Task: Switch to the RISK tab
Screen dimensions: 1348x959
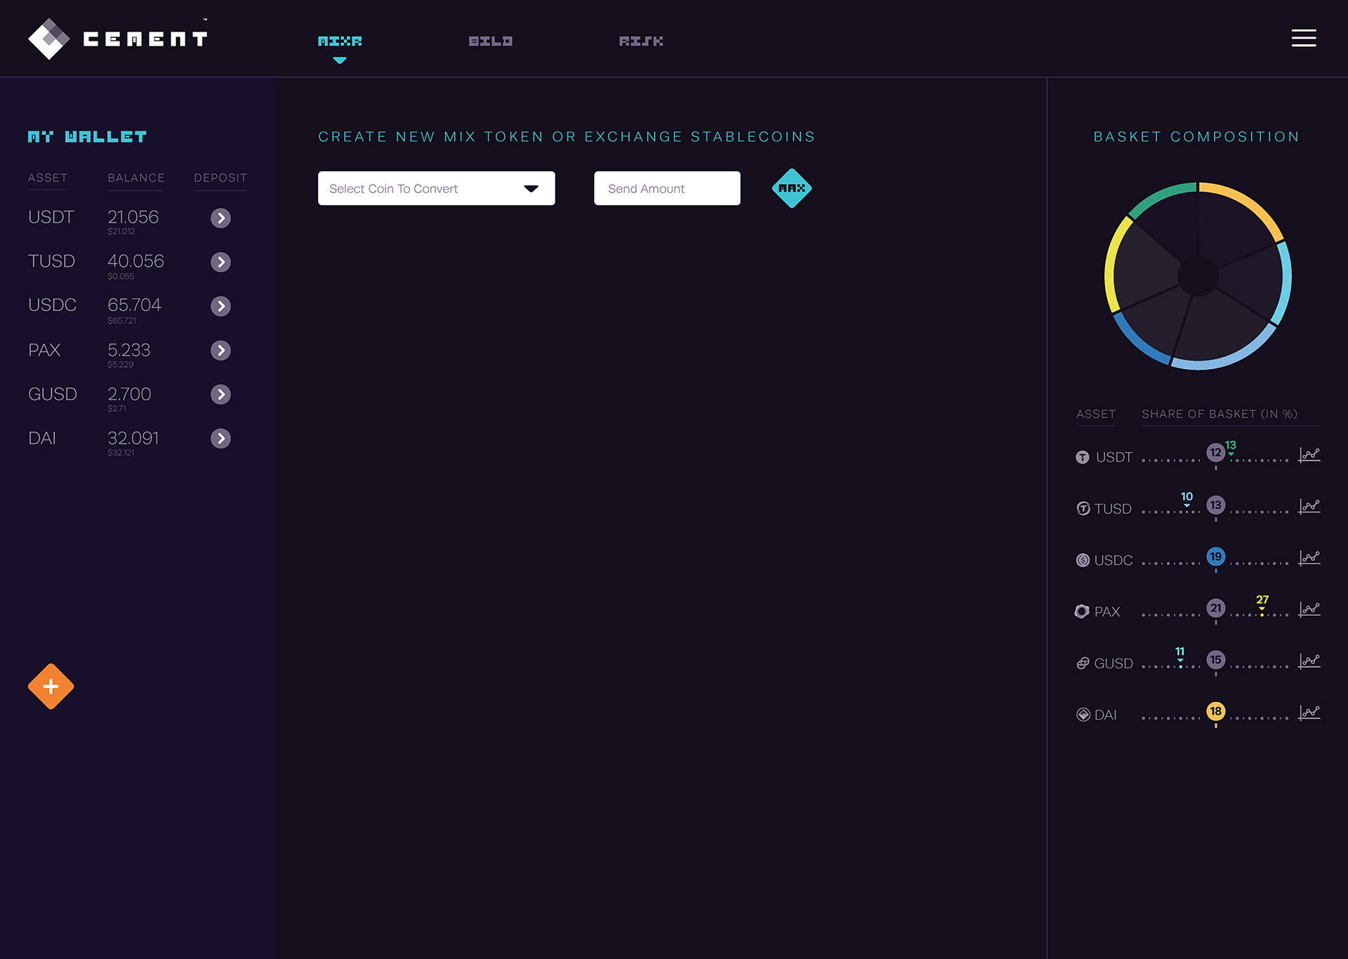Action: [x=640, y=41]
